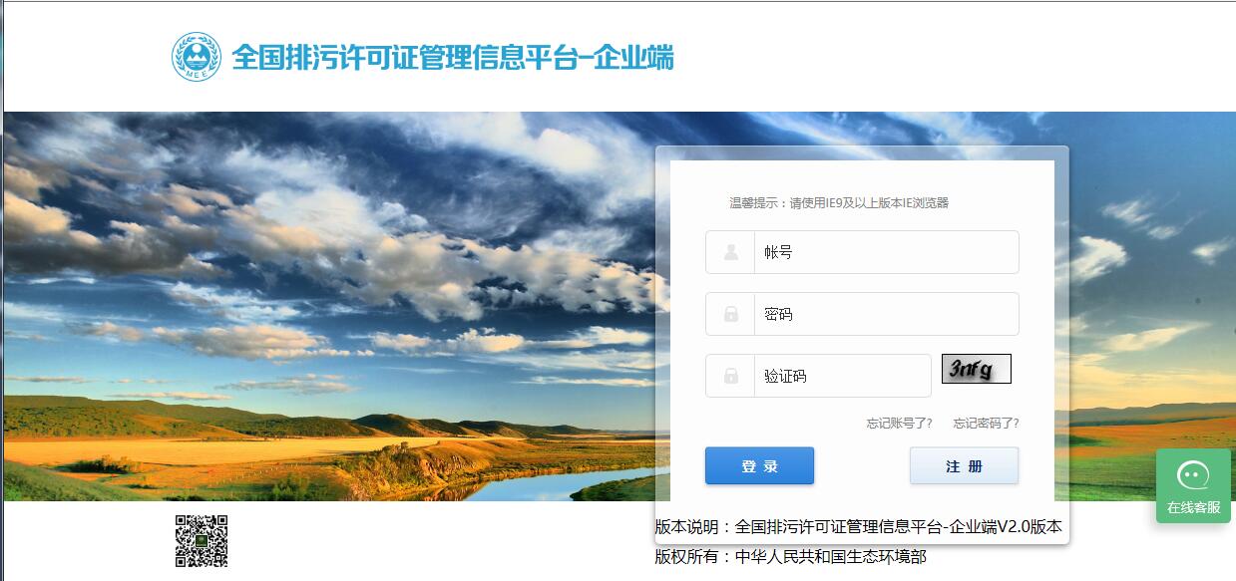Click the 版权所有 中华人民共和国生态环境部 copyright line

(x=791, y=557)
